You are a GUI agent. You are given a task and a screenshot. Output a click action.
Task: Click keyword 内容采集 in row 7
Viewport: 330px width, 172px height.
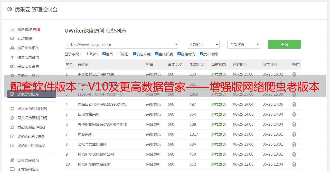click(85, 134)
